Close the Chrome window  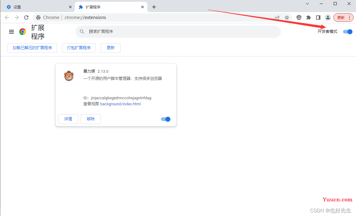[349, 4]
